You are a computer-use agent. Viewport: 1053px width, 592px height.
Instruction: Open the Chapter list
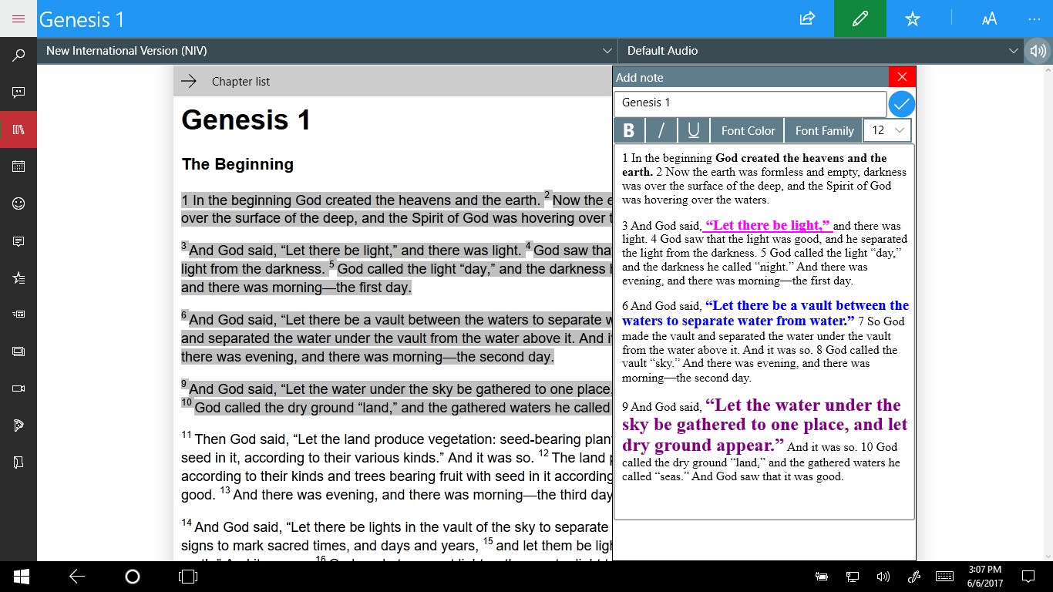point(241,82)
